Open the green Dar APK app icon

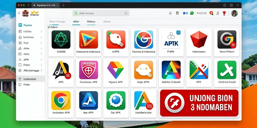116,100
